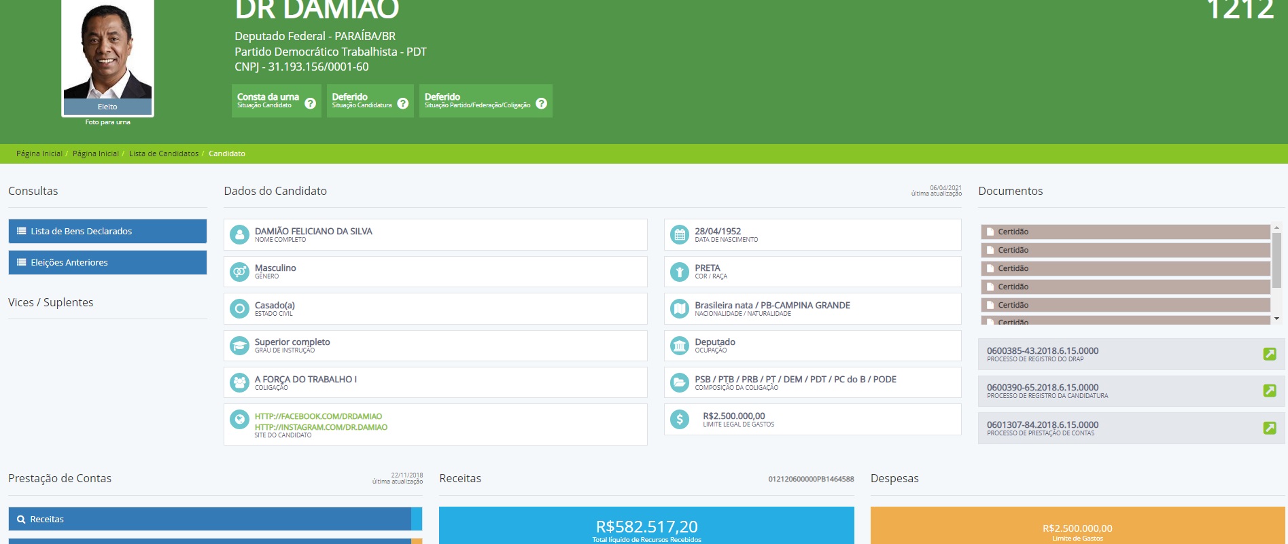Click the Receitas search button
Viewport: 1288px width, 544px height.
209,519
